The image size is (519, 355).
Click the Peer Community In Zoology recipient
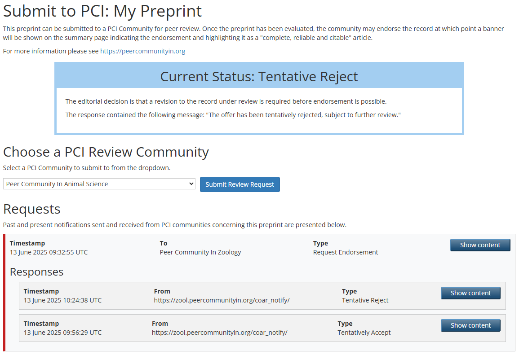pos(200,252)
